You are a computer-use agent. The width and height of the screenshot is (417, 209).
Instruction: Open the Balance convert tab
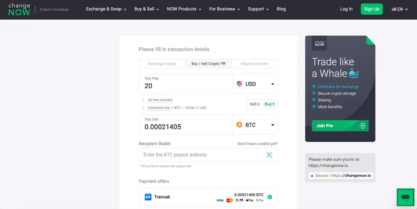point(254,64)
